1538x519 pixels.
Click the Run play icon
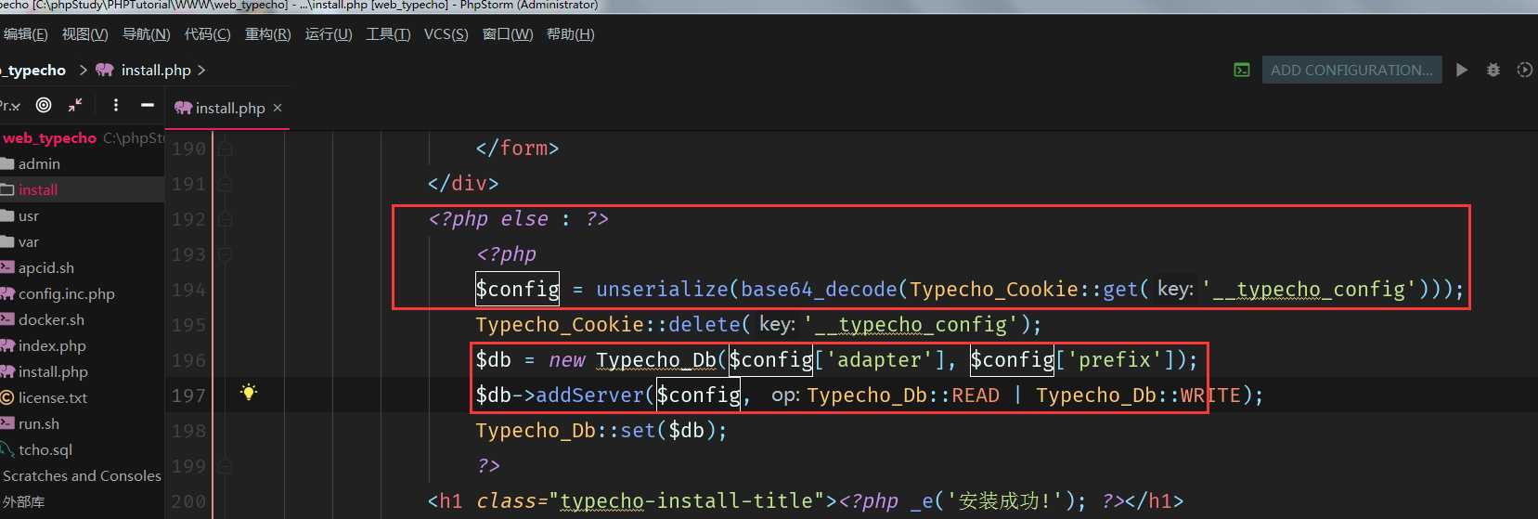click(x=1462, y=70)
